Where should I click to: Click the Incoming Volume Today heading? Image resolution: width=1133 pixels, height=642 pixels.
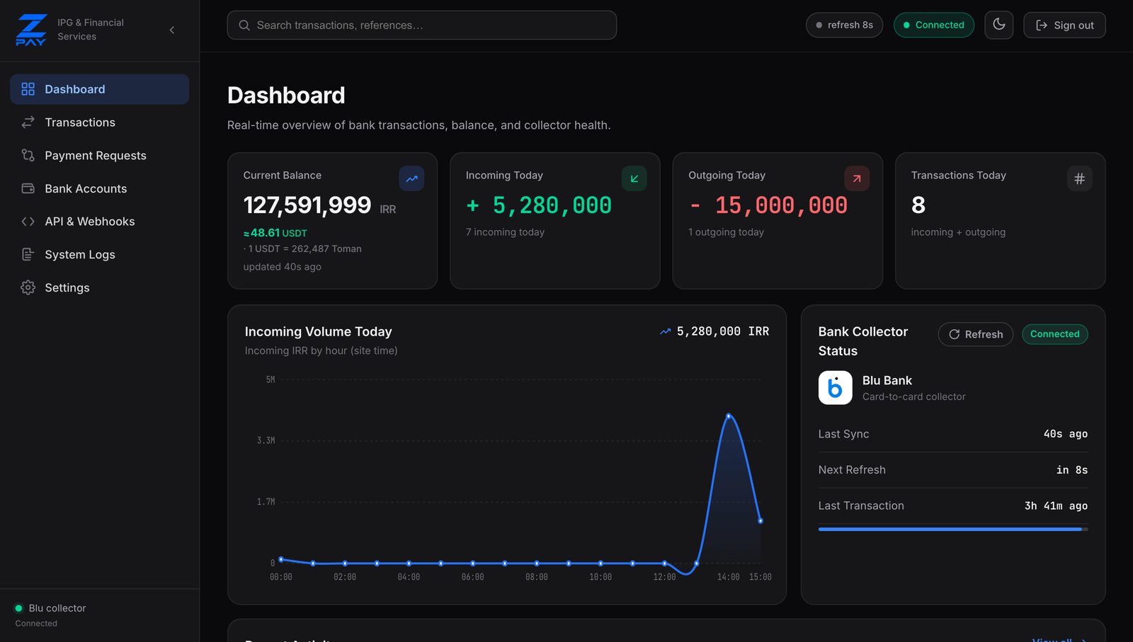318,332
